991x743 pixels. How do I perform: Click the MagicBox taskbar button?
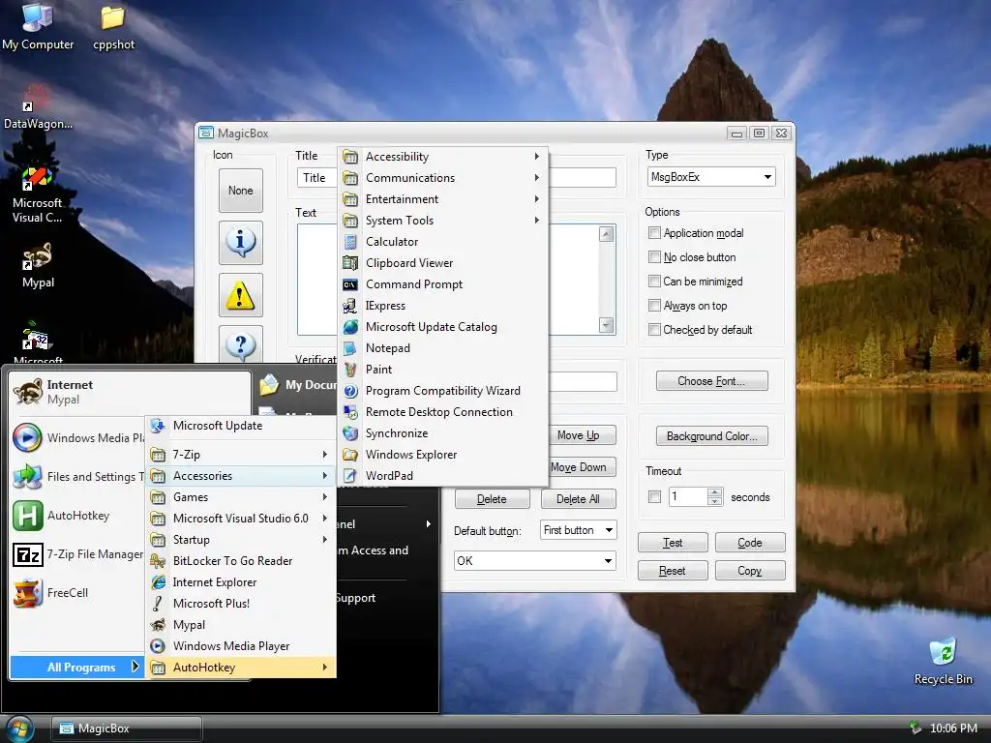click(127, 728)
